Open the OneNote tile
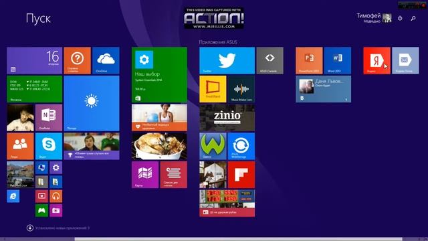Image resolution: width=428 pixels, height=241 pixels. [49, 118]
